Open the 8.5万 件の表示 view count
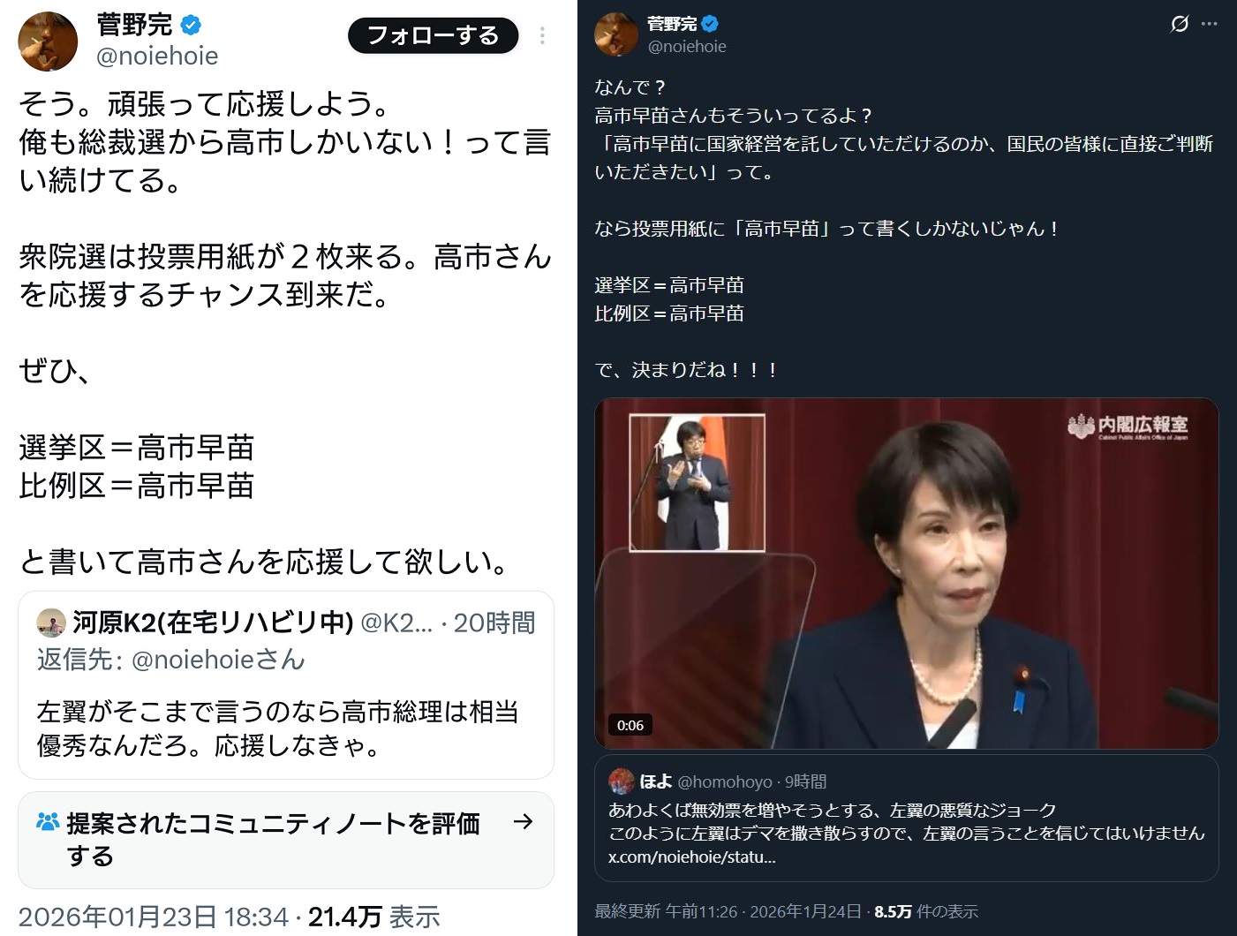Screen dimensions: 1237x936 [926, 911]
